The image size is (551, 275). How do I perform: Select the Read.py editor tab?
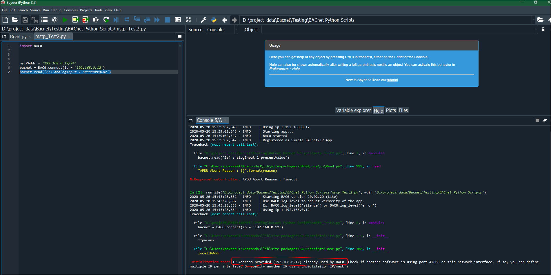[18, 37]
